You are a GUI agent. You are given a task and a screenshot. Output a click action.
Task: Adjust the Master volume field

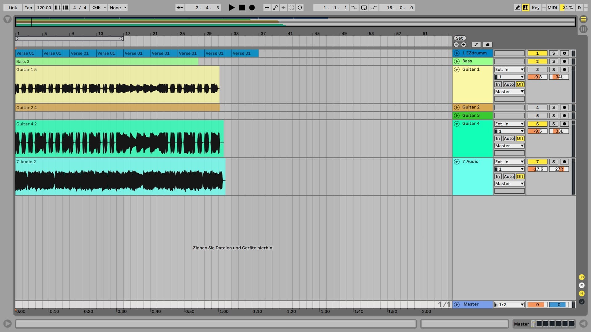coord(537,305)
